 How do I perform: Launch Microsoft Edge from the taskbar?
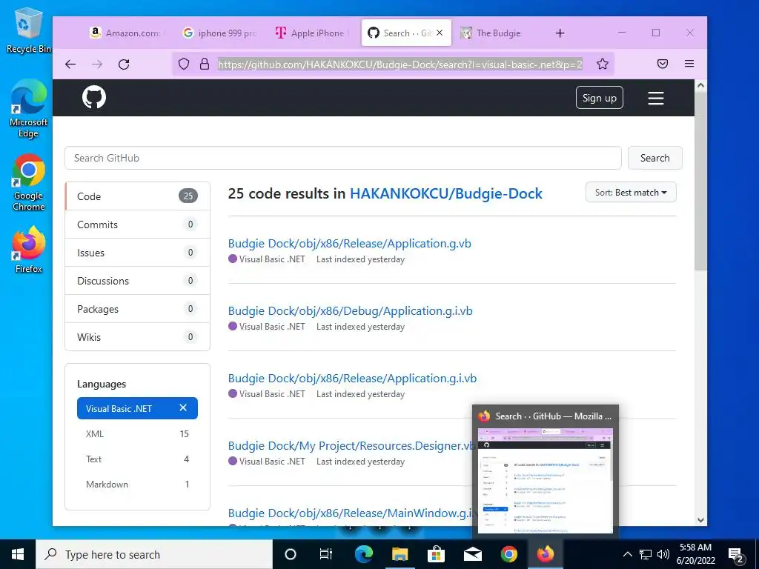pyautogui.click(x=363, y=554)
